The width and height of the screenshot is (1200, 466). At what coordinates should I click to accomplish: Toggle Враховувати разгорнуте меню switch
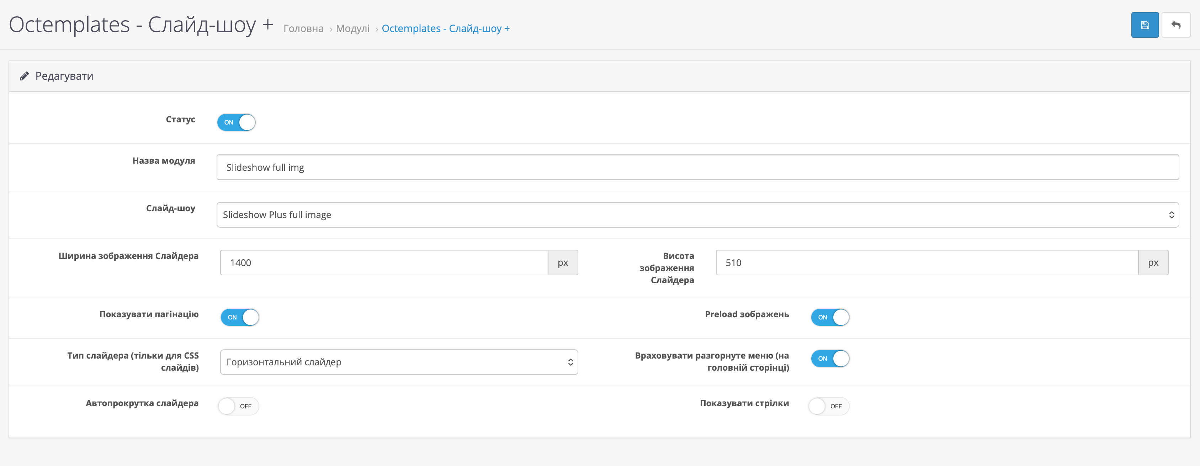[830, 359]
